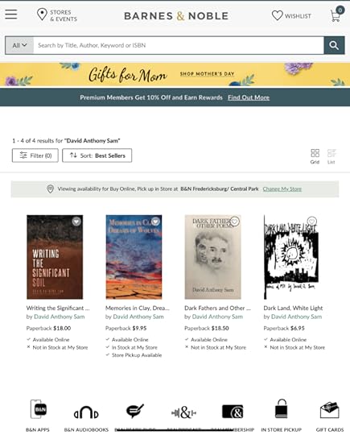This screenshot has width=350, height=435.
Task: Toggle wishlist heart on Writing the Significant Soil
Action: click(76, 221)
